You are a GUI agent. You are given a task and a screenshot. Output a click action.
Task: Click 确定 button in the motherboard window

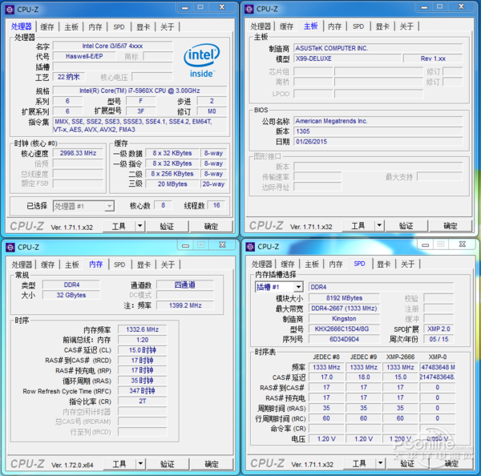tap(451, 226)
